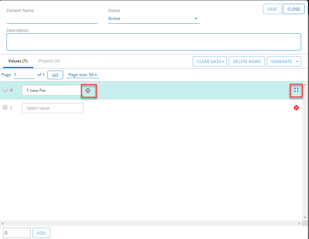This screenshot has height=239, width=309.
Task: Click inside the Description text area
Action: point(154,41)
